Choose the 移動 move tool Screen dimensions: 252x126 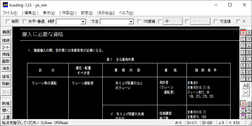pyautogui.click(x=6, y=84)
